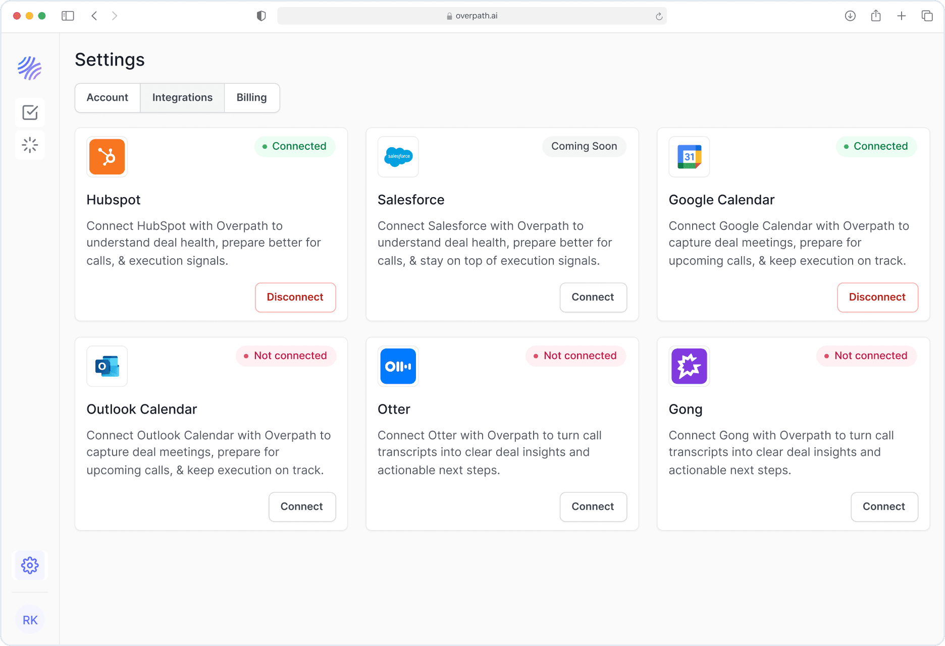Click the Hubspot description text
Image resolution: width=945 pixels, height=646 pixels.
pyautogui.click(x=203, y=243)
